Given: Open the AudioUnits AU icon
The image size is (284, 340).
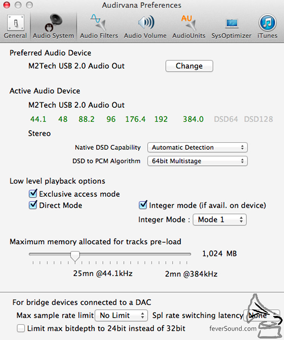Looking at the screenshot, I should [188, 23].
